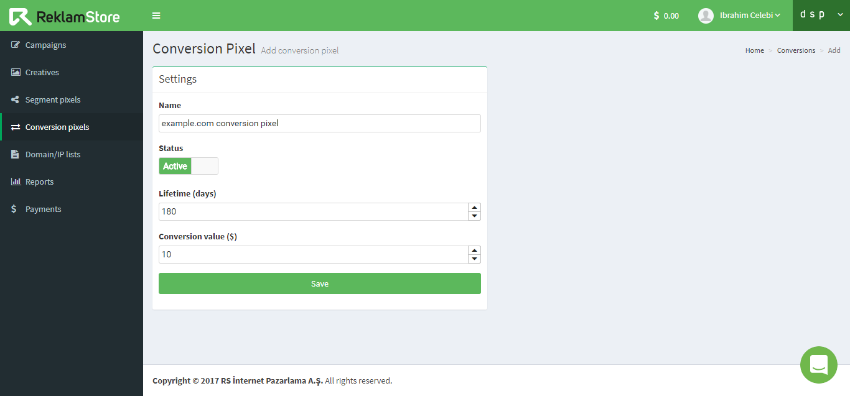Click the Name input field
850x396 pixels.
click(320, 123)
